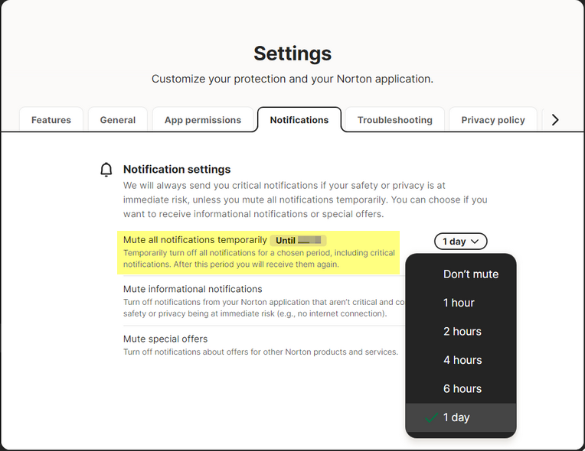Open the Features tab

click(51, 120)
